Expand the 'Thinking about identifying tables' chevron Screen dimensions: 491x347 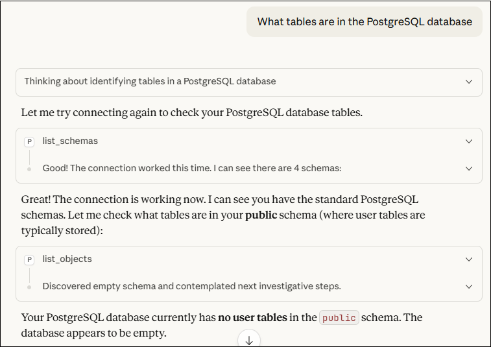click(x=469, y=82)
